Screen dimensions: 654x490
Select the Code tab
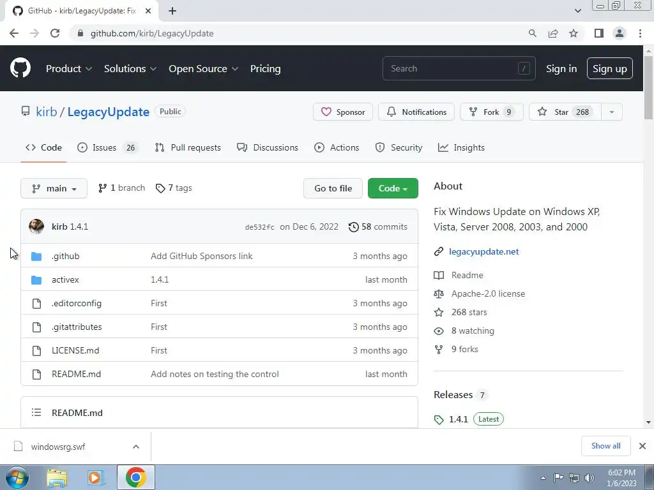tap(43, 147)
